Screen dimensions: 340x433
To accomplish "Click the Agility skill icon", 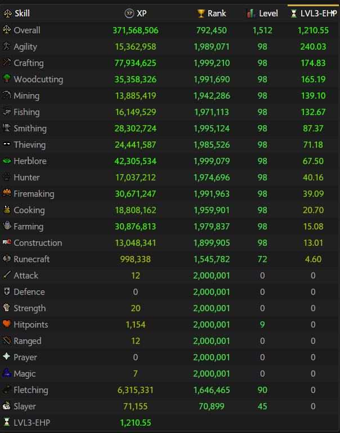I will [x=7, y=46].
